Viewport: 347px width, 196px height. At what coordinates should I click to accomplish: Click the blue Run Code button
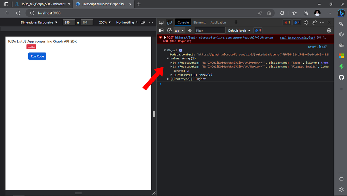pyautogui.click(x=37, y=56)
